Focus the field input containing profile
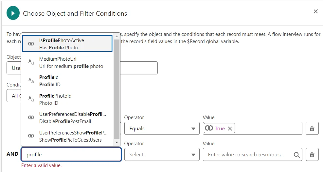This screenshot has width=323, height=172. click(71, 154)
